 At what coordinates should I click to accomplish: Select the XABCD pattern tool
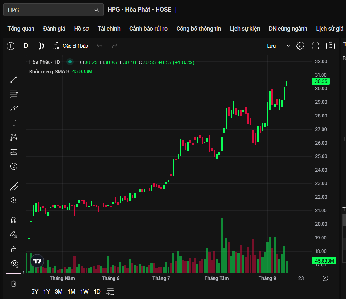(14, 137)
